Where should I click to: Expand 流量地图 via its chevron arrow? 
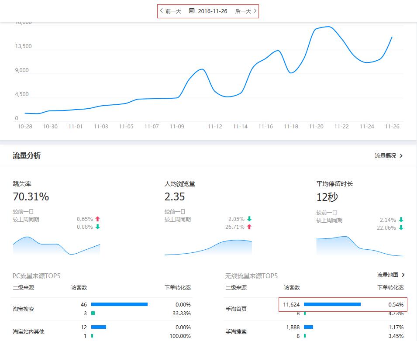404,276
